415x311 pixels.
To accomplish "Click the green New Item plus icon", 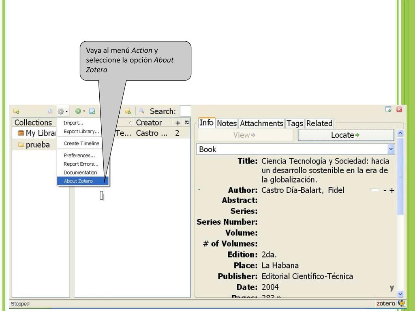I will [78, 111].
